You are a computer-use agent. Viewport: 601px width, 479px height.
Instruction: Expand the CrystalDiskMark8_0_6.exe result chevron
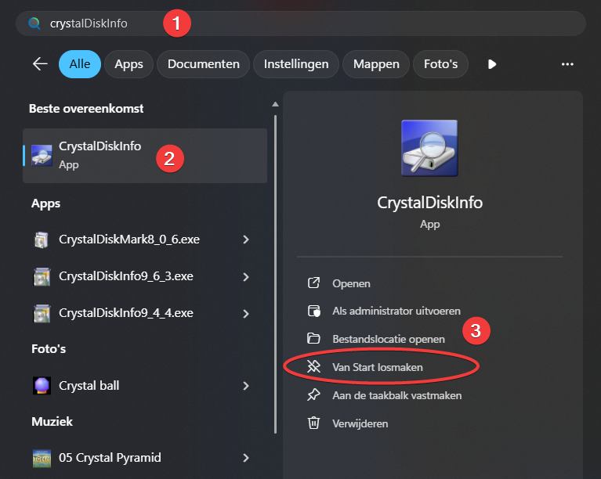246,239
